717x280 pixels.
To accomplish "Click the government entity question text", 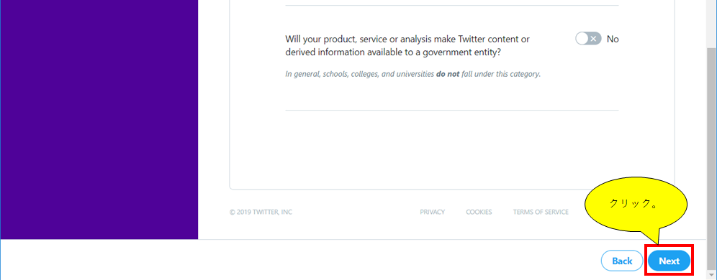I will click(407, 46).
